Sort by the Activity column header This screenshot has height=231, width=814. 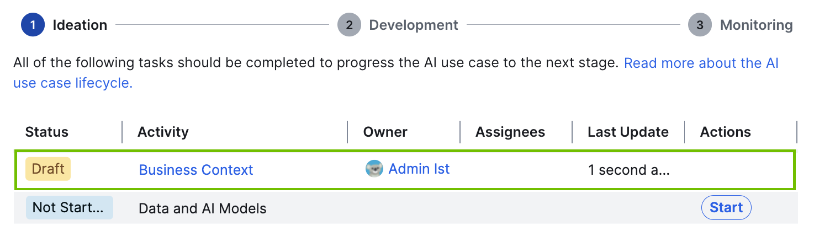coord(163,132)
